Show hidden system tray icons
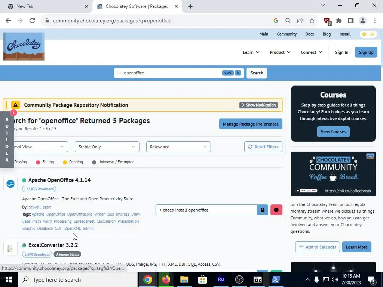 [308, 280]
